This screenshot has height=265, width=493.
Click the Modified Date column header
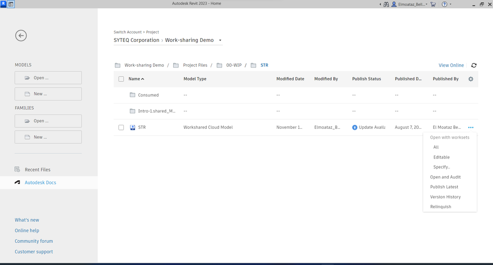click(x=290, y=79)
